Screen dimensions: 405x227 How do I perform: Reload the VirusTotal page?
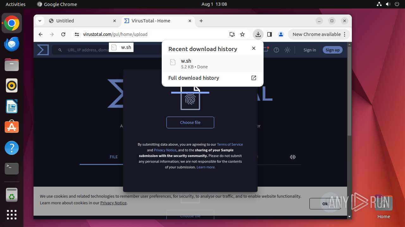(x=63, y=34)
